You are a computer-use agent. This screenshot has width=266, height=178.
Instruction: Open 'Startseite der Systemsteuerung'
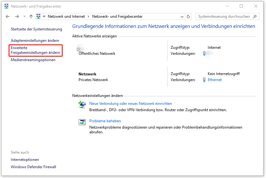36,29
